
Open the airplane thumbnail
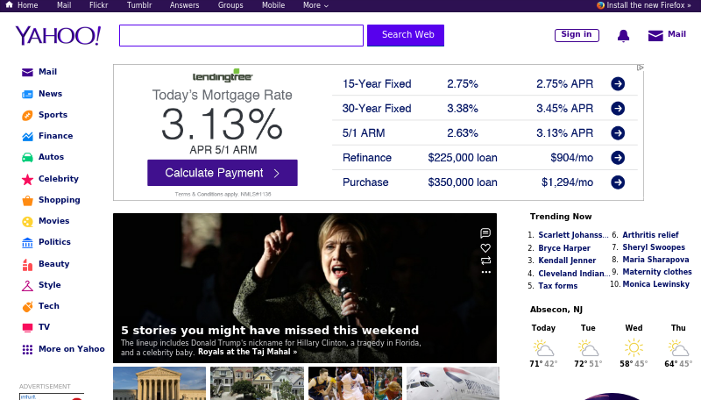pyautogui.click(x=453, y=383)
